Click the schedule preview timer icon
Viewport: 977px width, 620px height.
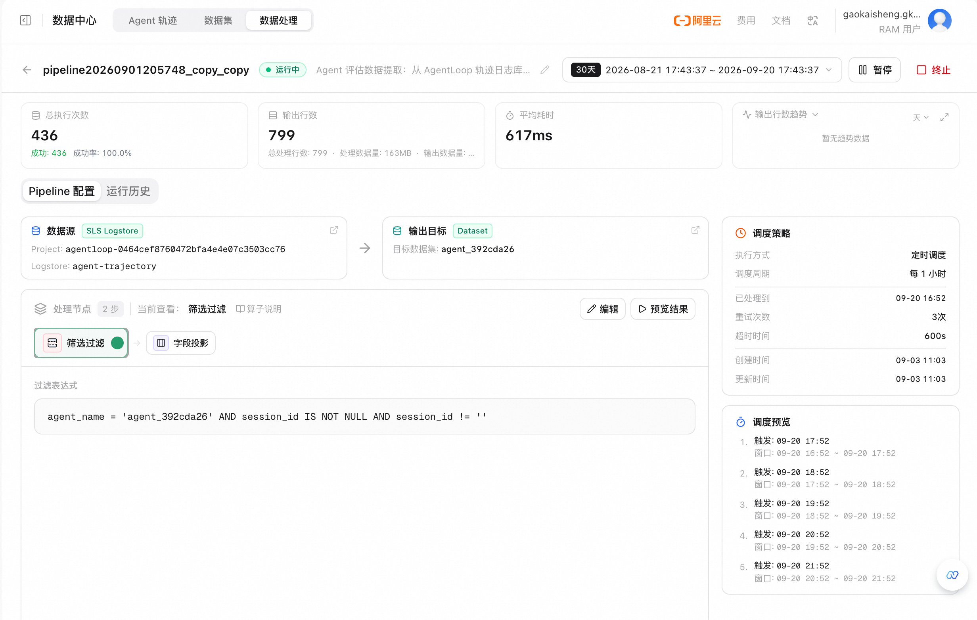click(740, 422)
